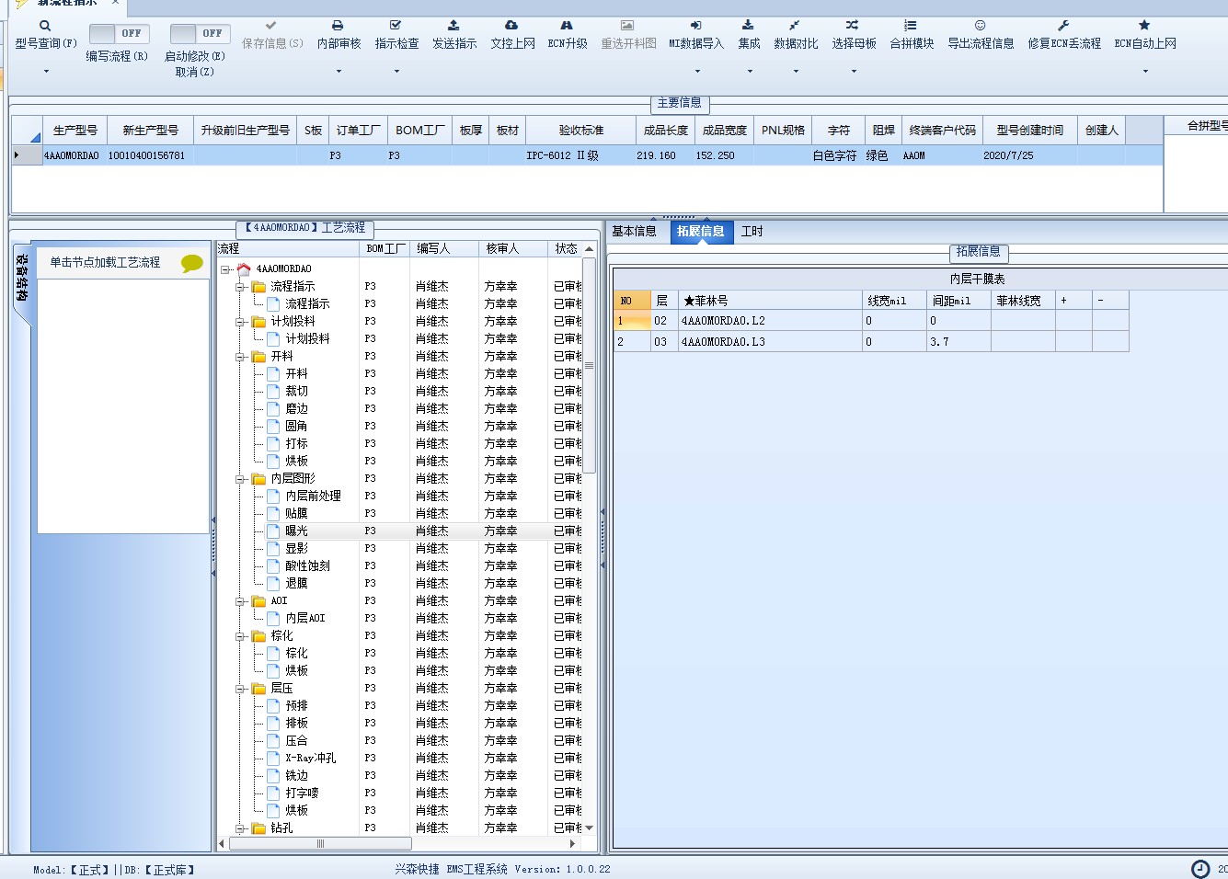Sort by 型号创建时间 column header
Screen dimensions: 1228x879
(x=1030, y=131)
